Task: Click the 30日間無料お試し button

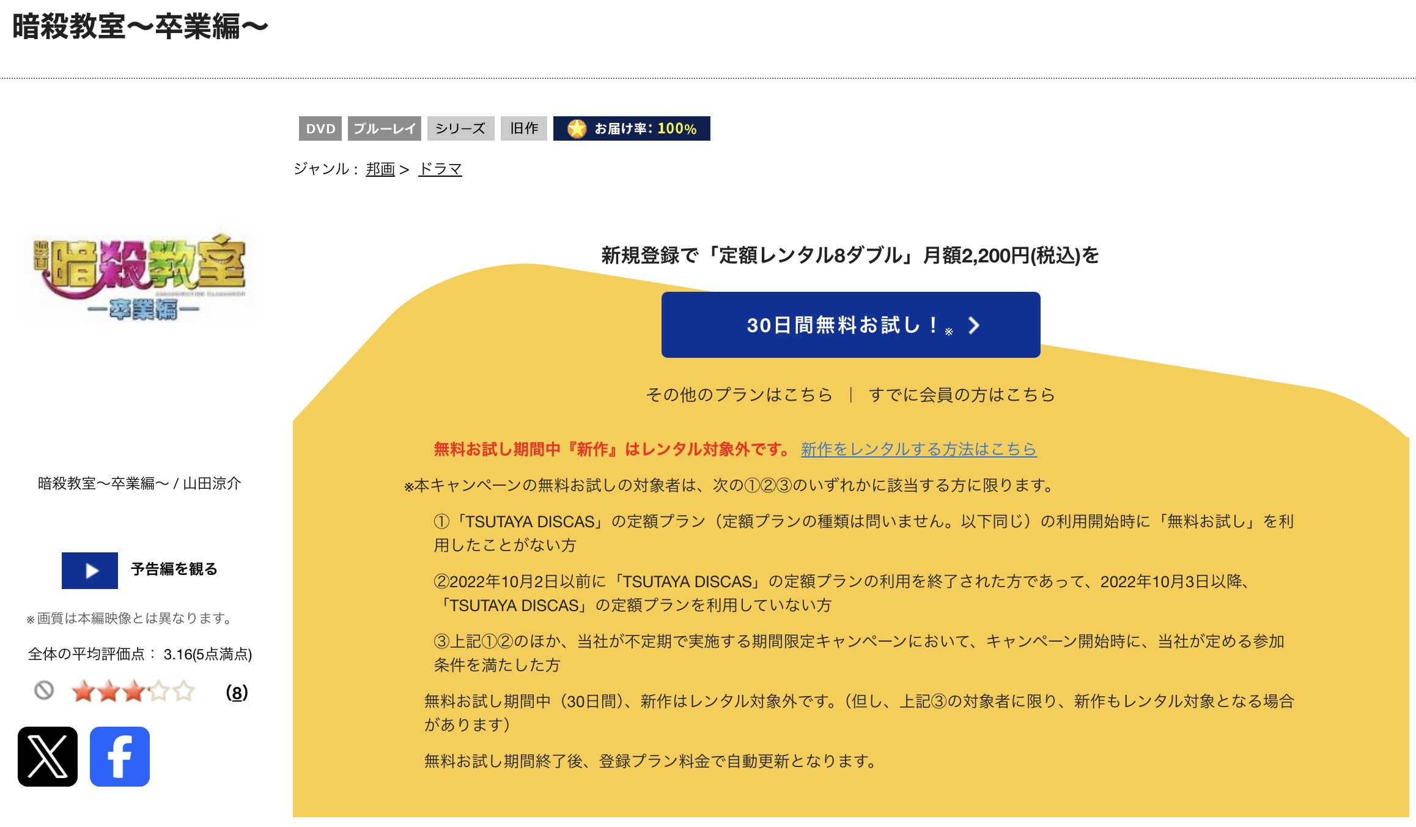Action: coord(850,325)
